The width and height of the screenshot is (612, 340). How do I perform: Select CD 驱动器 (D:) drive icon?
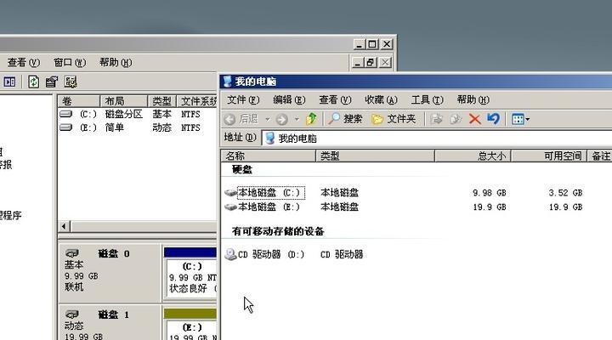230,254
